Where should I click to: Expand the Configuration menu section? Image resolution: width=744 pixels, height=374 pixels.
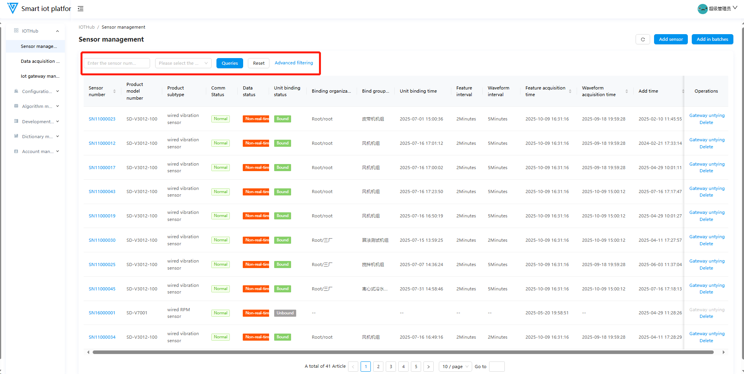pos(37,91)
